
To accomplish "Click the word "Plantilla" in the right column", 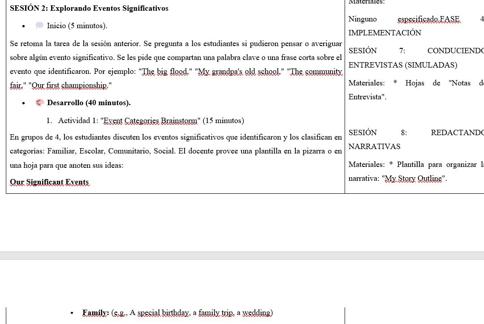I will pyautogui.click(x=411, y=165).
